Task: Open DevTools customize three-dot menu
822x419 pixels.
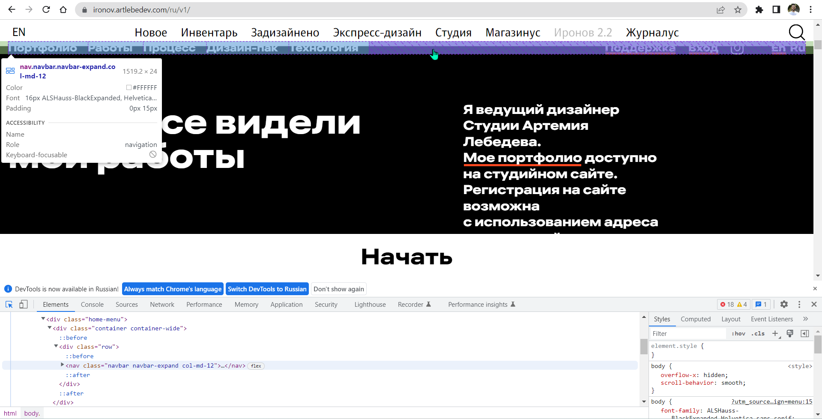Action: tap(799, 304)
